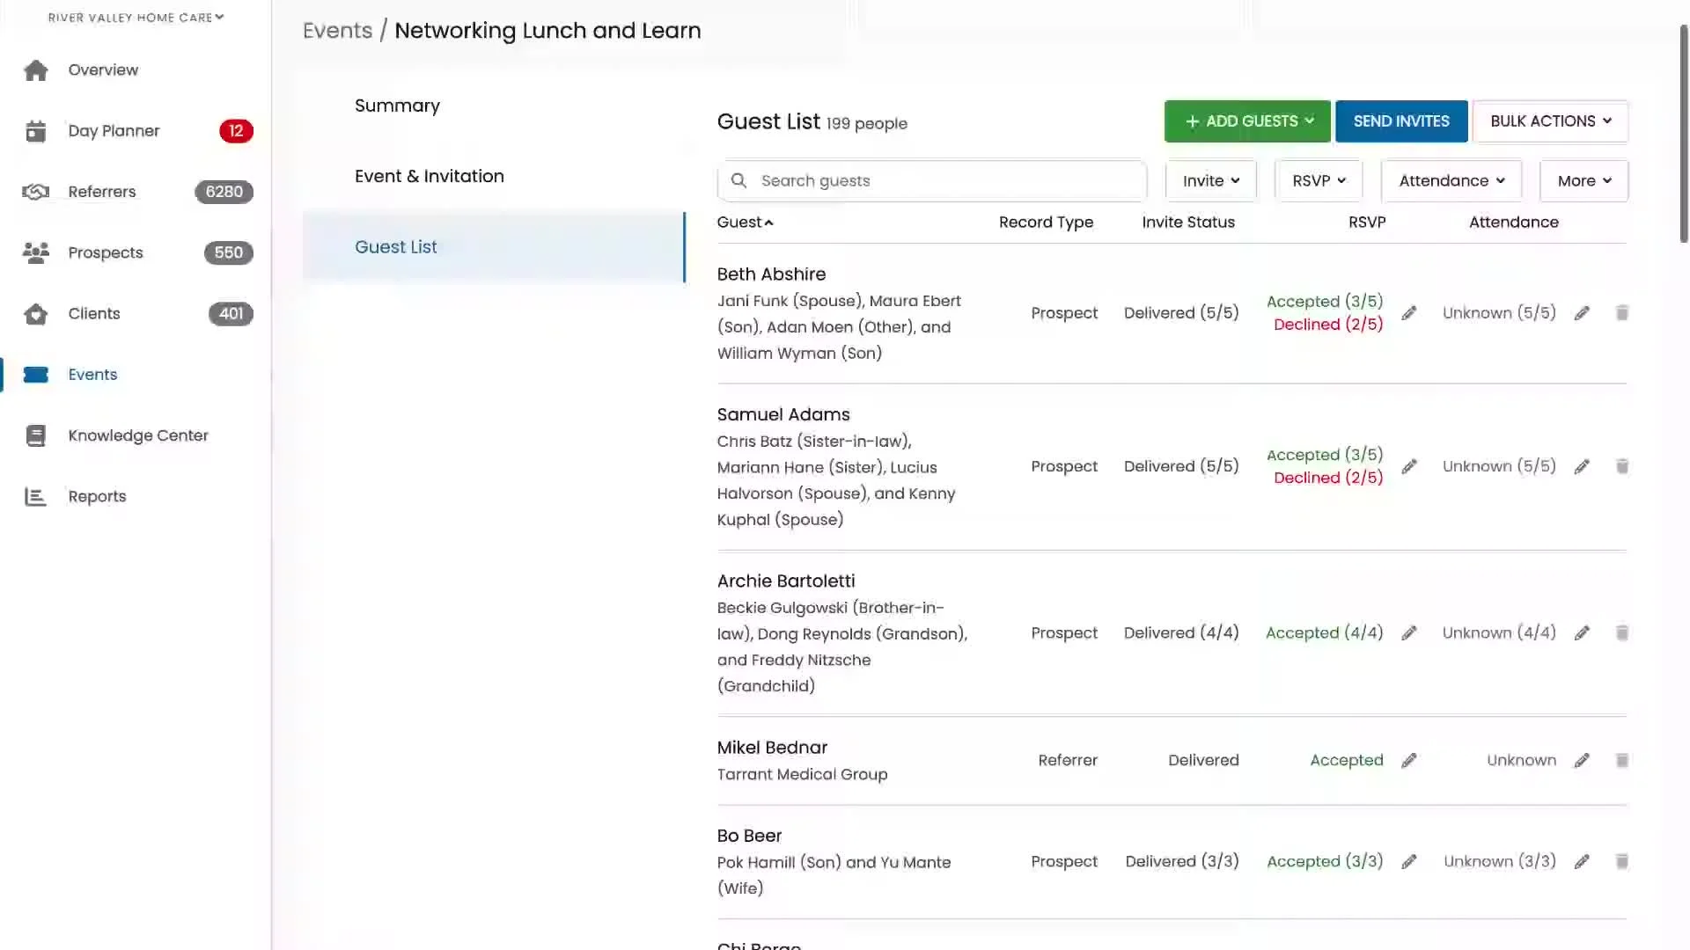The image size is (1690, 950).
Task: Edit RSVP pencil for Beth Abshire
Action: click(x=1409, y=313)
